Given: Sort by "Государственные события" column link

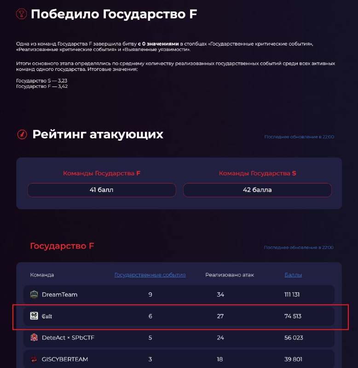Looking at the screenshot, I should 150,275.
